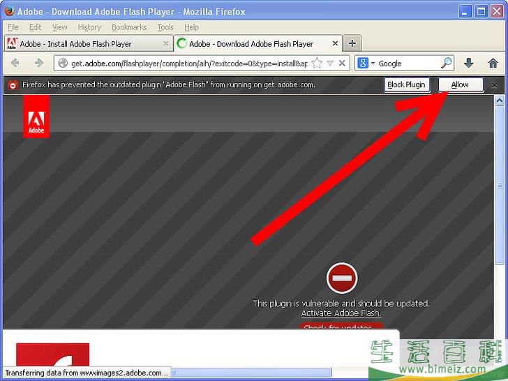This screenshot has height=381, width=508.
Task: Click the red Flash logo image
Action: tap(52, 354)
